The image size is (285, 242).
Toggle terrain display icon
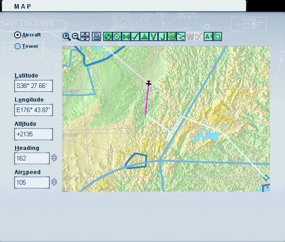point(217,37)
